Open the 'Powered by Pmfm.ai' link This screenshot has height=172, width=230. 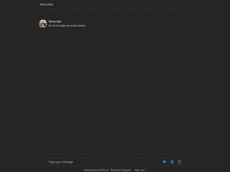pyautogui.click(x=96, y=170)
